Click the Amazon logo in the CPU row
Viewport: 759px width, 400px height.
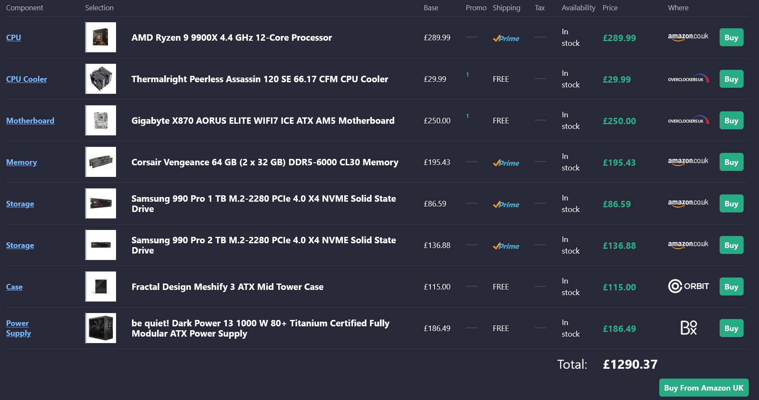point(688,37)
